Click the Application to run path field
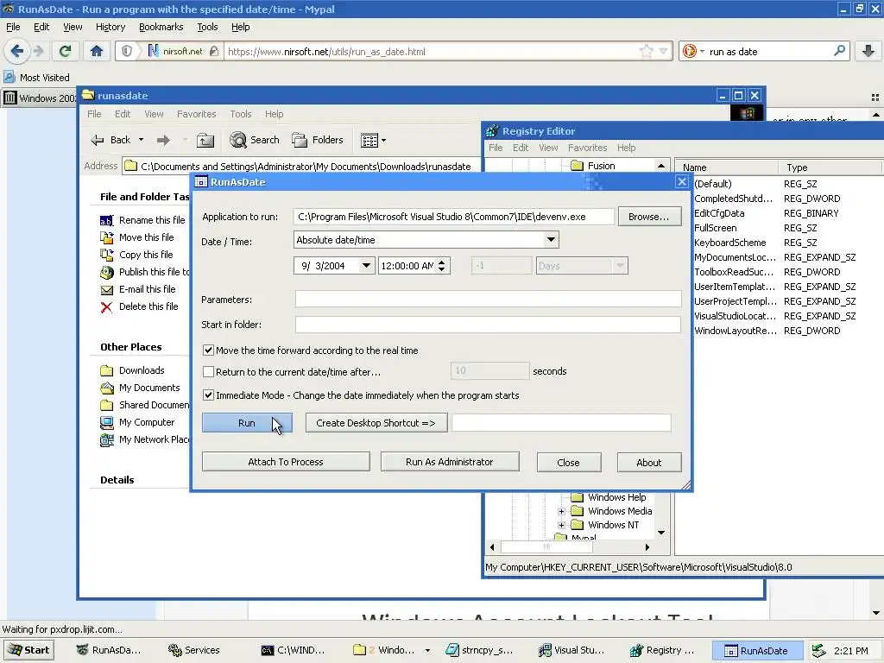 [454, 217]
